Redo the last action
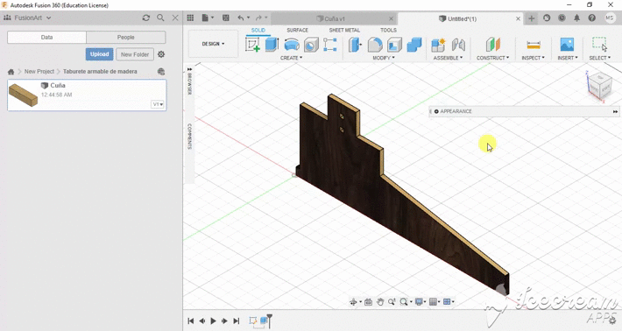622x331 pixels. click(258, 18)
